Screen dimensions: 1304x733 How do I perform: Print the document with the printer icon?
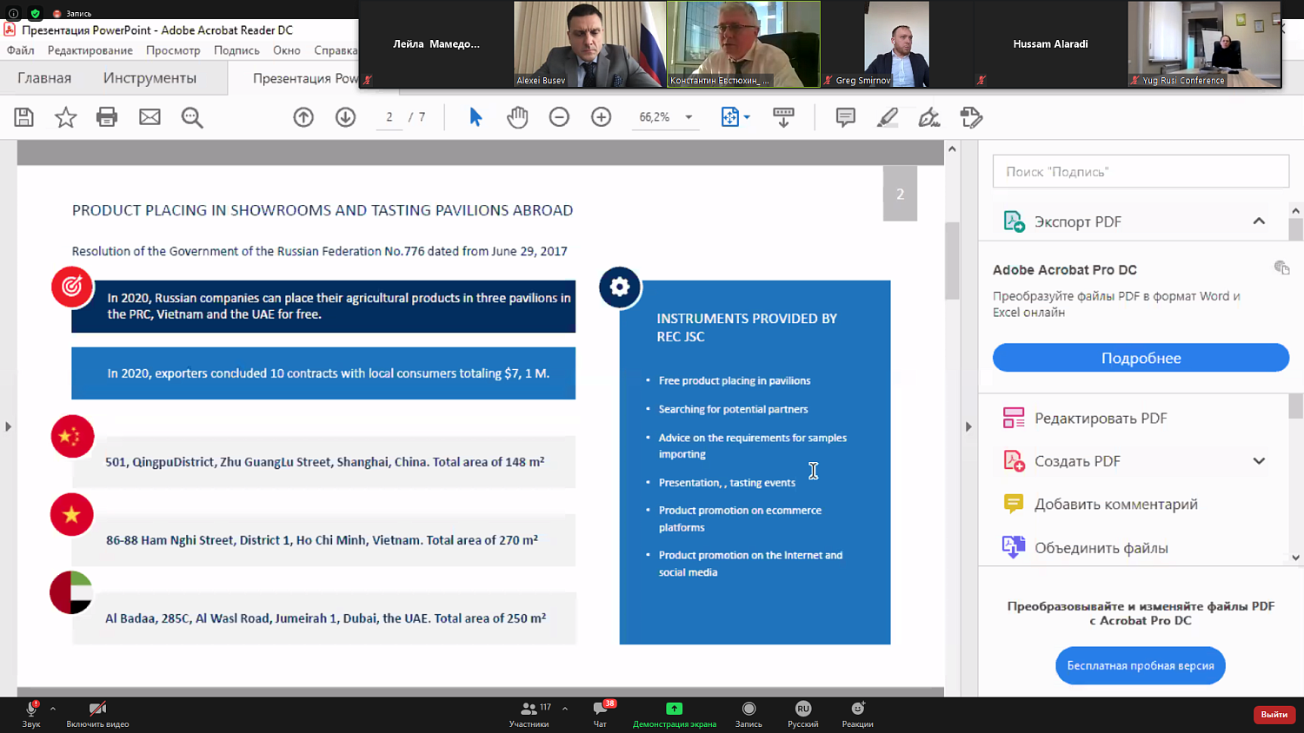(x=107, y=117)
